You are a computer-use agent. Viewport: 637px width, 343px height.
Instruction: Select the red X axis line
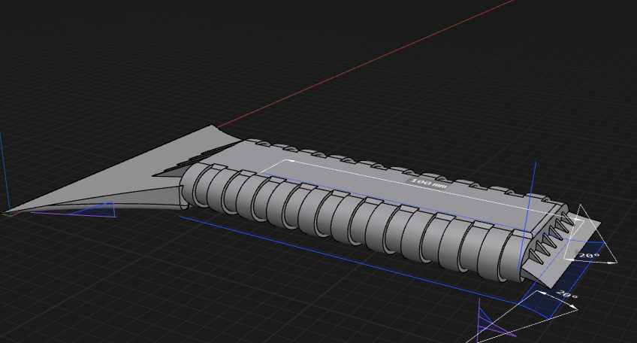(366, 63)
